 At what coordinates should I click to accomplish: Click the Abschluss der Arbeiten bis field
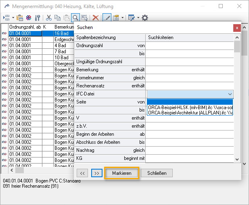pos(190,143)
